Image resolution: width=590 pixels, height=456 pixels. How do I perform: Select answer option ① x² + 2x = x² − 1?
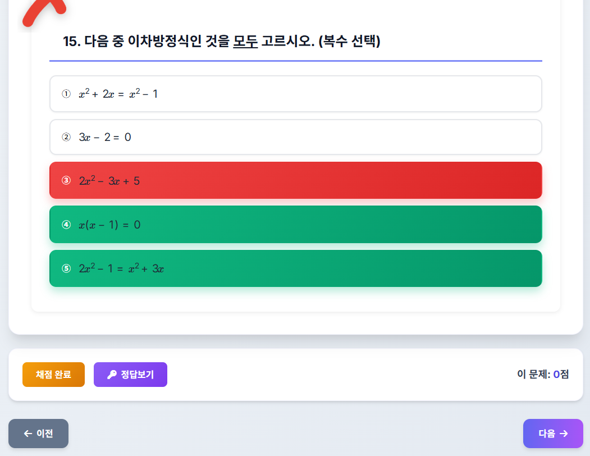pos(295,93)
